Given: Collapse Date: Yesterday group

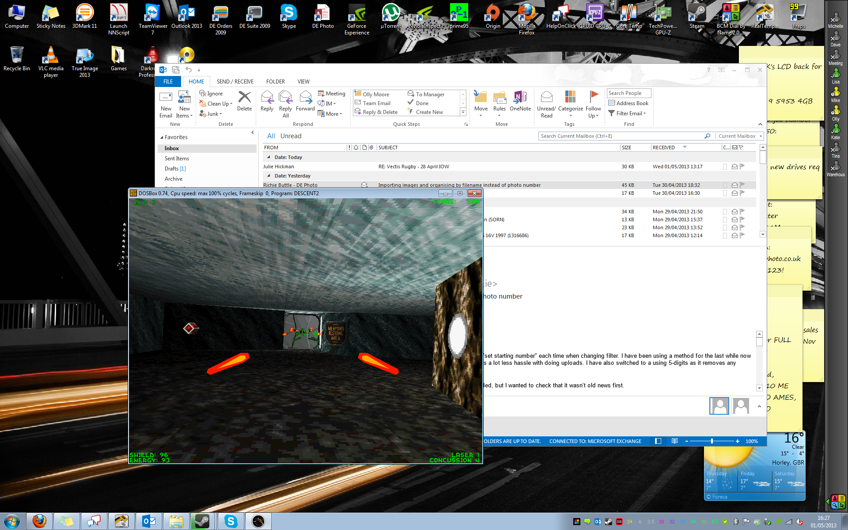Looking at the screenshot, I should (269, 176).
